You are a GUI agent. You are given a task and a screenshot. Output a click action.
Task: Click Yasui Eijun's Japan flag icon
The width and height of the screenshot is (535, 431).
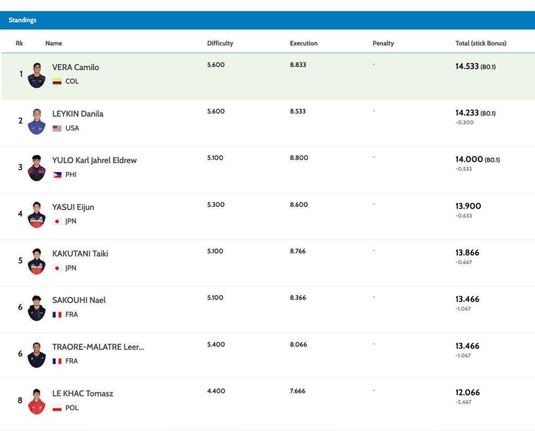click(57, 221)
